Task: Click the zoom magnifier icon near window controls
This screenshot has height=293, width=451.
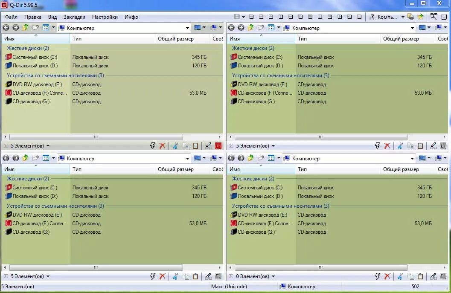Action: pos(434,17)
